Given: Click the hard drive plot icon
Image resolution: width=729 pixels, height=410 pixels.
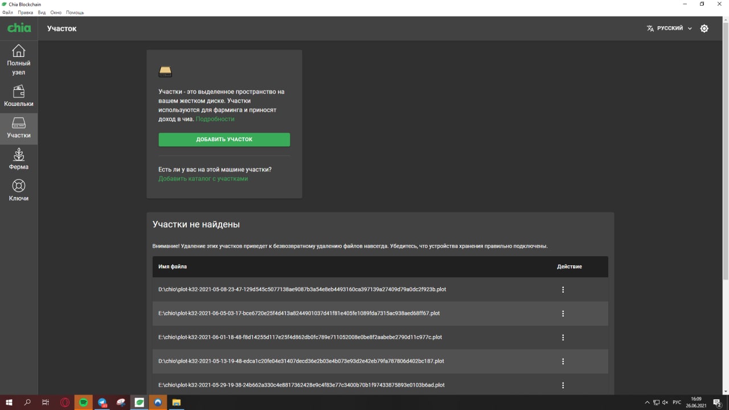Looking at the screenshot, I should click(165, 72).
